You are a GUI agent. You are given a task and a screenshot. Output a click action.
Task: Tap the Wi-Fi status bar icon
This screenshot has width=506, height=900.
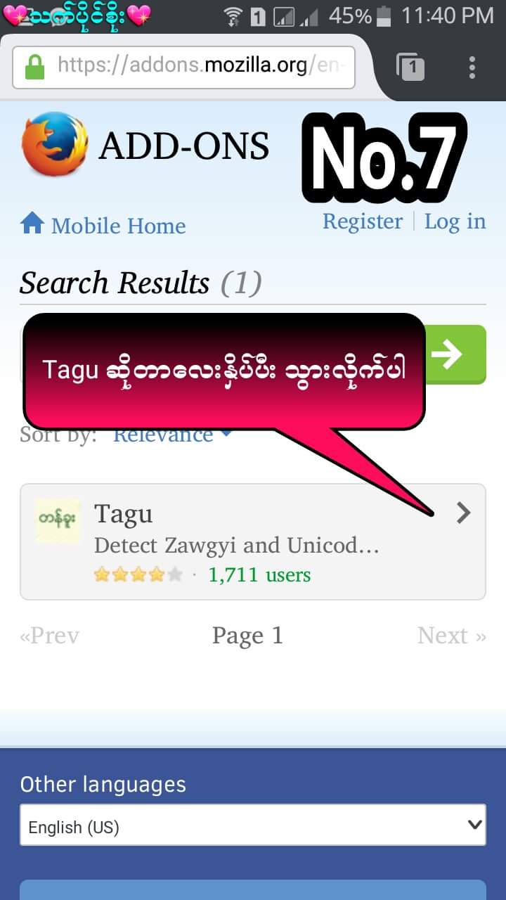(233, 16)
